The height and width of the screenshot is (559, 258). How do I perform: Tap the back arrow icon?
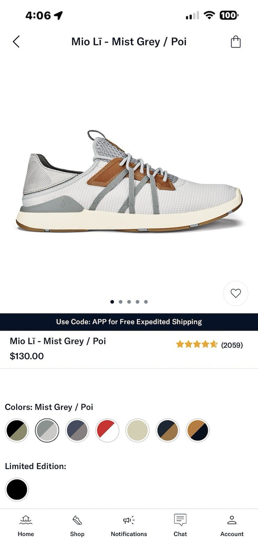(16, 42)
